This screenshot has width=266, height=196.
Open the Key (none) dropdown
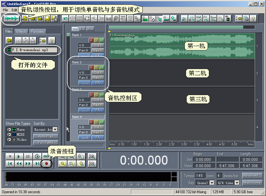click(x=212, y=183)
